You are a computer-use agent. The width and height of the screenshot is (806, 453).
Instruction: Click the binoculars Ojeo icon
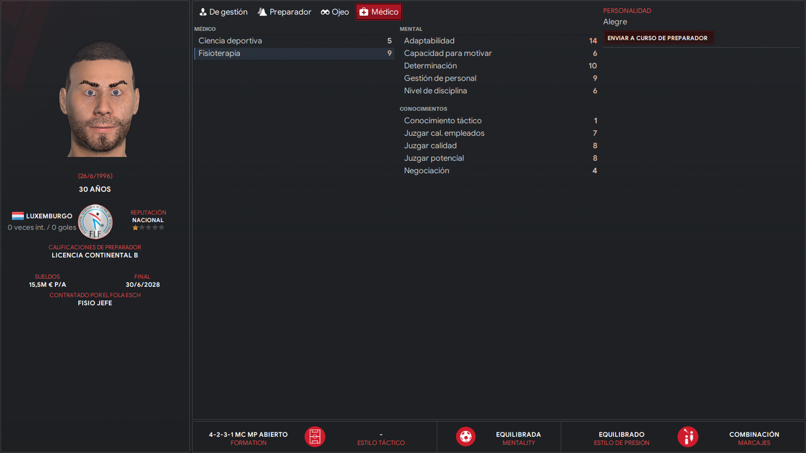[x=325, y=12]
